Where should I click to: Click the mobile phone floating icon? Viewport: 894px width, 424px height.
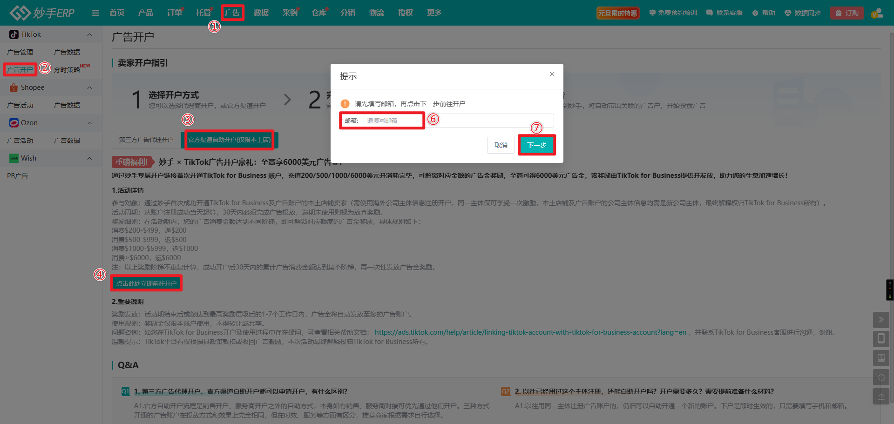(x=881, y=339)
